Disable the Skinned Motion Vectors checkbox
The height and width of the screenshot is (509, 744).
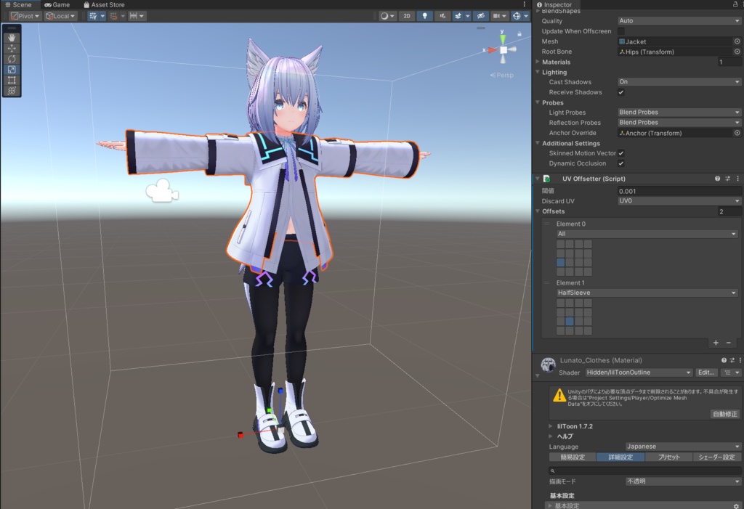point(620,153)
